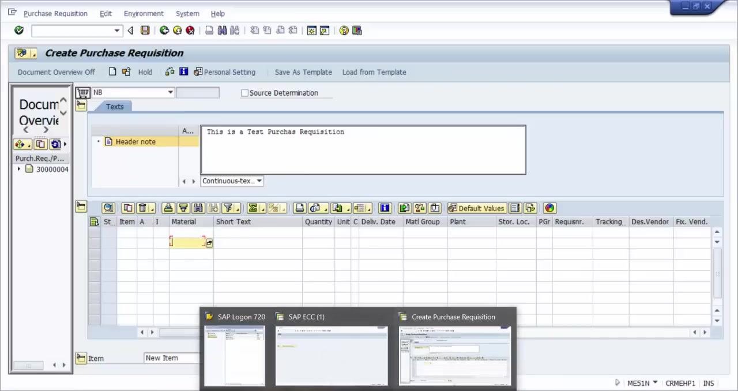738x391 pixels.
Task: Click Document Overview Off button
Action: (x=57, y=72)
